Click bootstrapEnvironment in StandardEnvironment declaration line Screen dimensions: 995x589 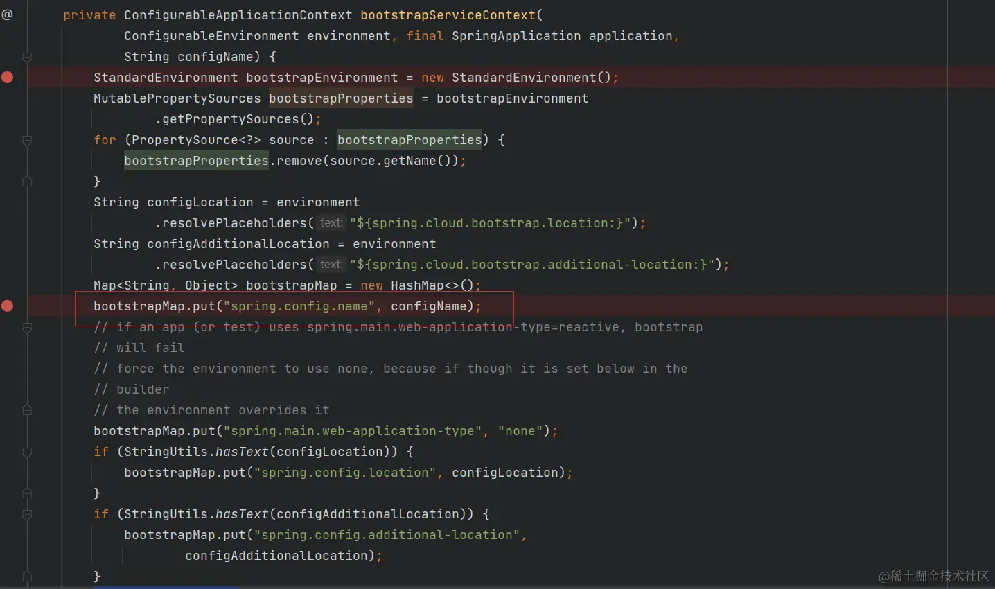point(322,78)
